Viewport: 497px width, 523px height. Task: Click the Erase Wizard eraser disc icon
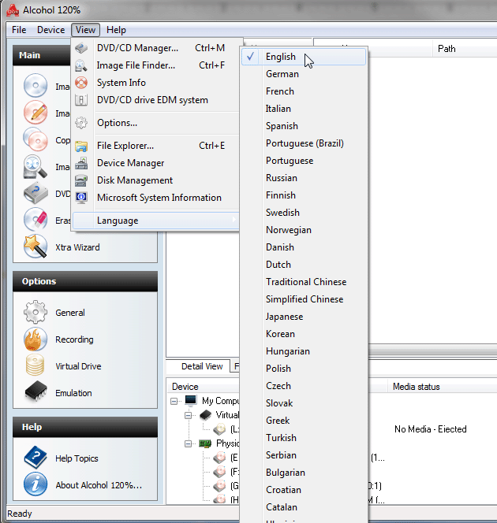pos(35,220)
